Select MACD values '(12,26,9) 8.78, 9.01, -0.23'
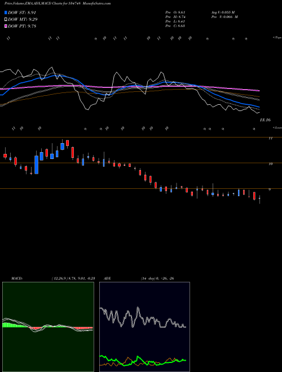 tap(73, 278)
